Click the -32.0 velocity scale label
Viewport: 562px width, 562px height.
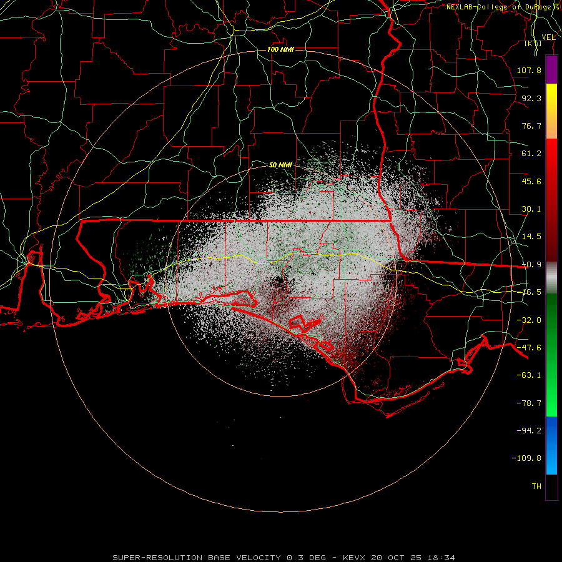529,320
